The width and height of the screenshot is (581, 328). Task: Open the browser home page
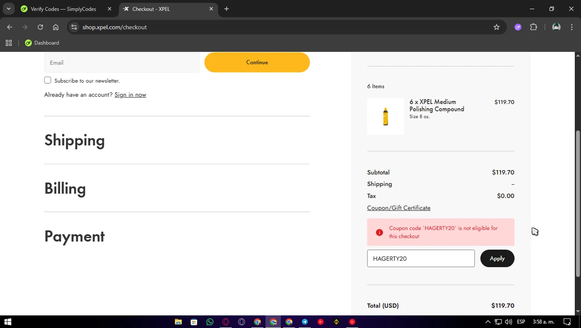[x=56, y=27]
